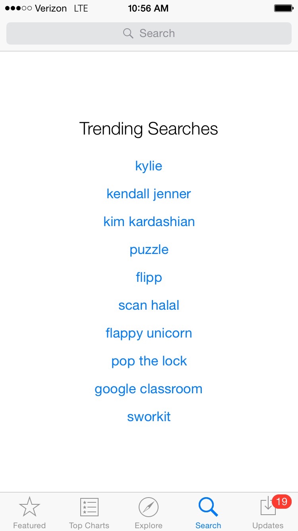The height and width of the screenshot is (531, 298).
Task: Tap the 10:56 AM status bar clock
Action: coord(148,8)
